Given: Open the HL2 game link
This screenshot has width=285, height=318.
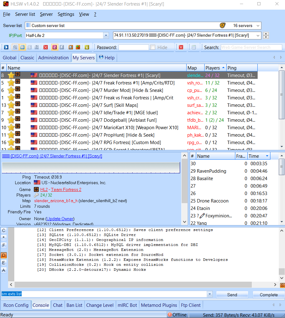Looking at the screenshot, I should coord(44,189).
